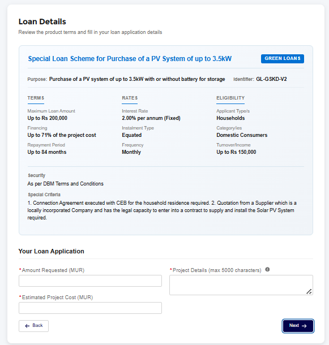Click the Project Details info icon
The height and width of the screenshot is (345, 329).
point(267,269)
